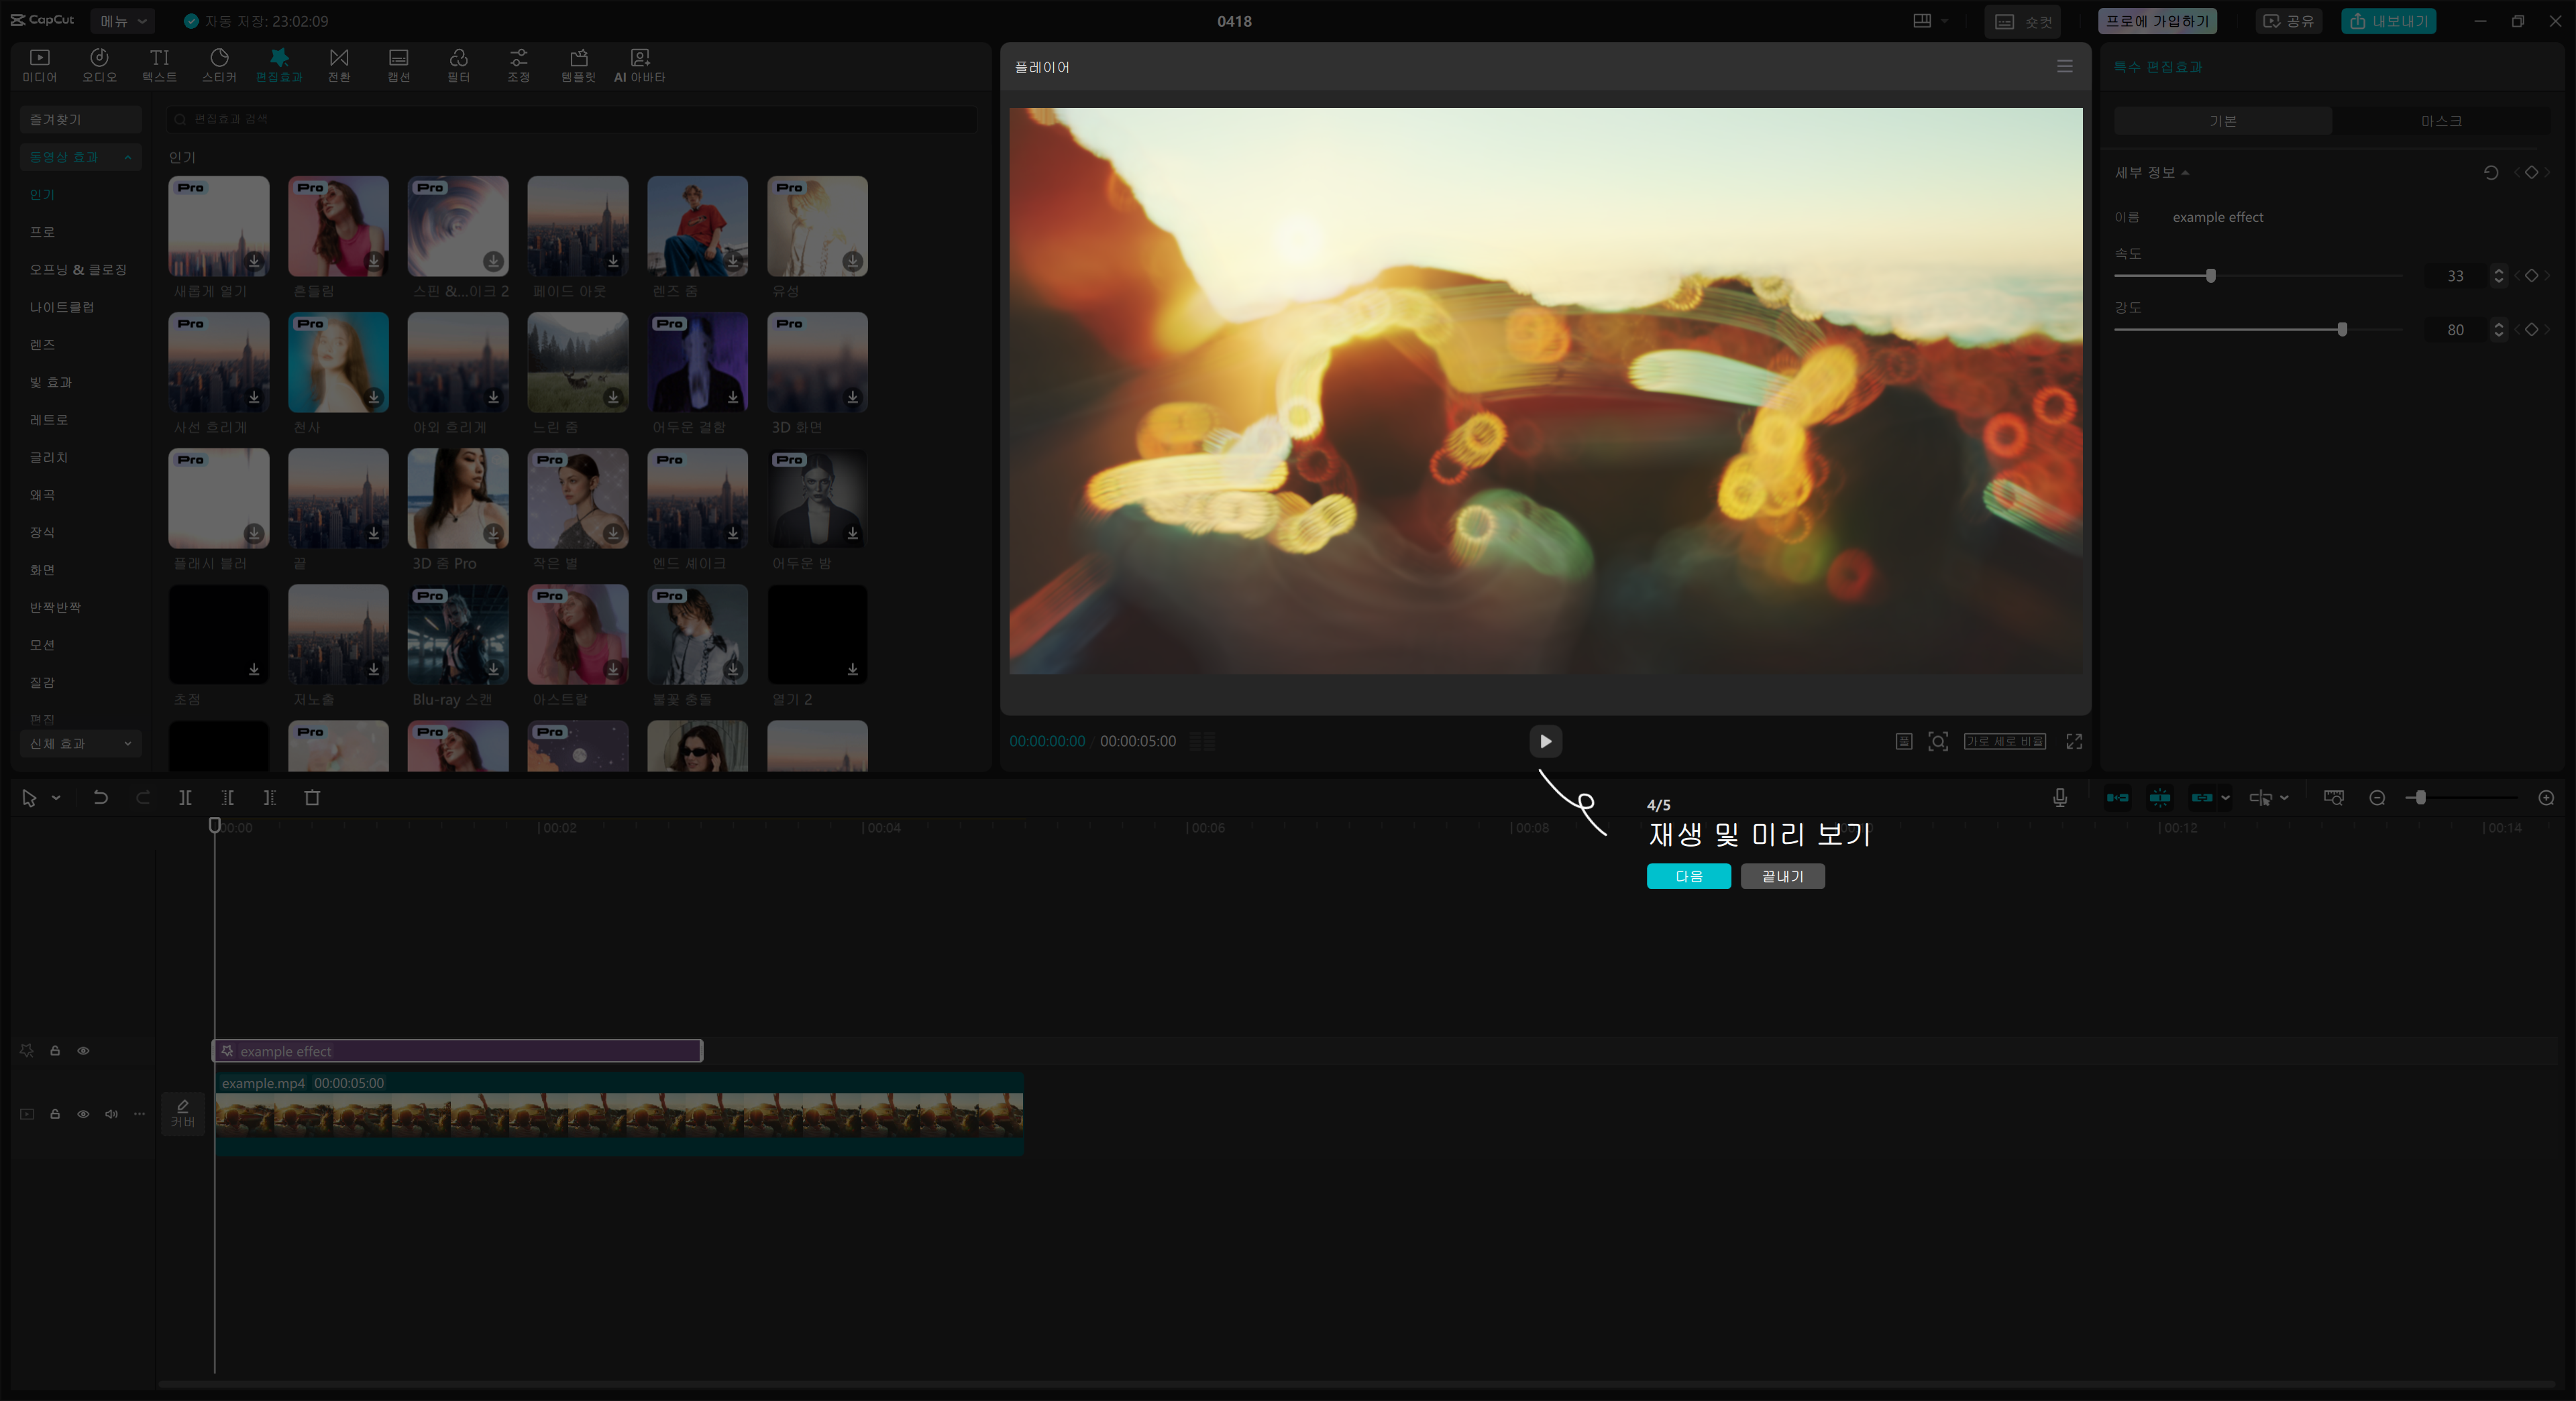Hide the example effect track via its eye icon
This screenshot has width=2576, height=1401.
point(83,1050)
